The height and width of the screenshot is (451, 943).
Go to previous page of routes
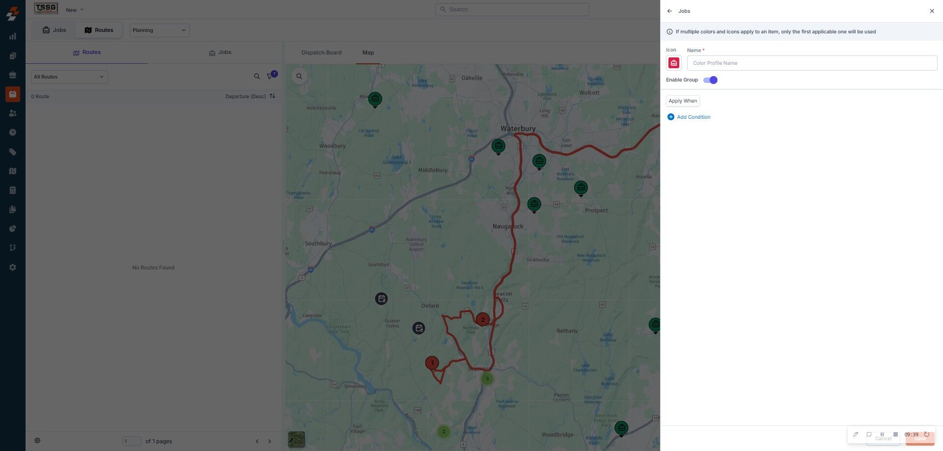pos(257,441)
